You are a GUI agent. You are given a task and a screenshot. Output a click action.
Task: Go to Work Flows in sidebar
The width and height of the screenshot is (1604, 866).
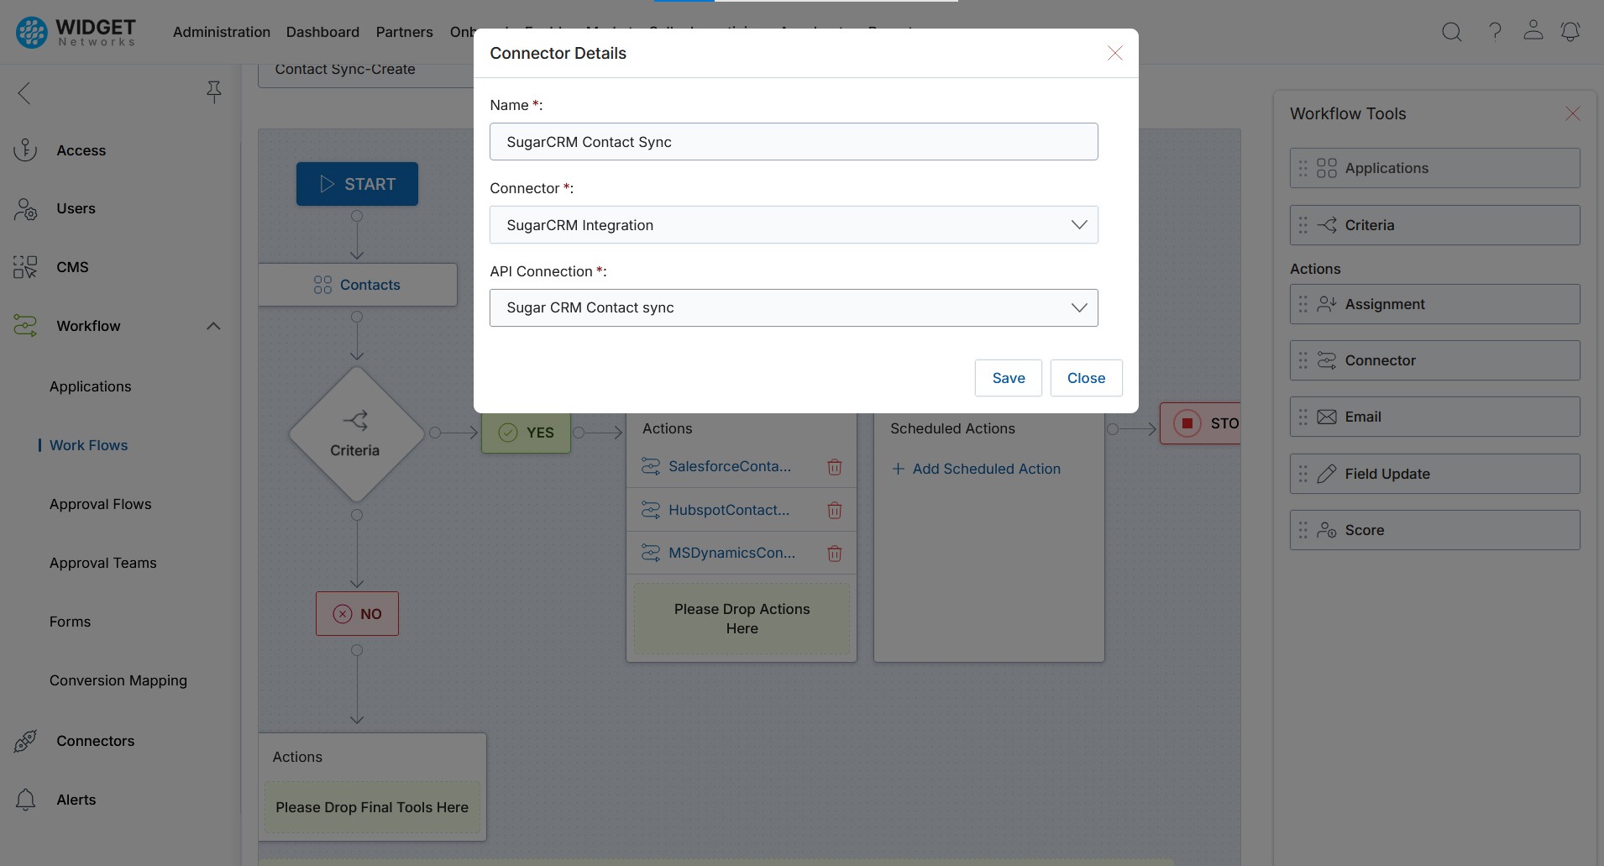(x=88, y=445)
